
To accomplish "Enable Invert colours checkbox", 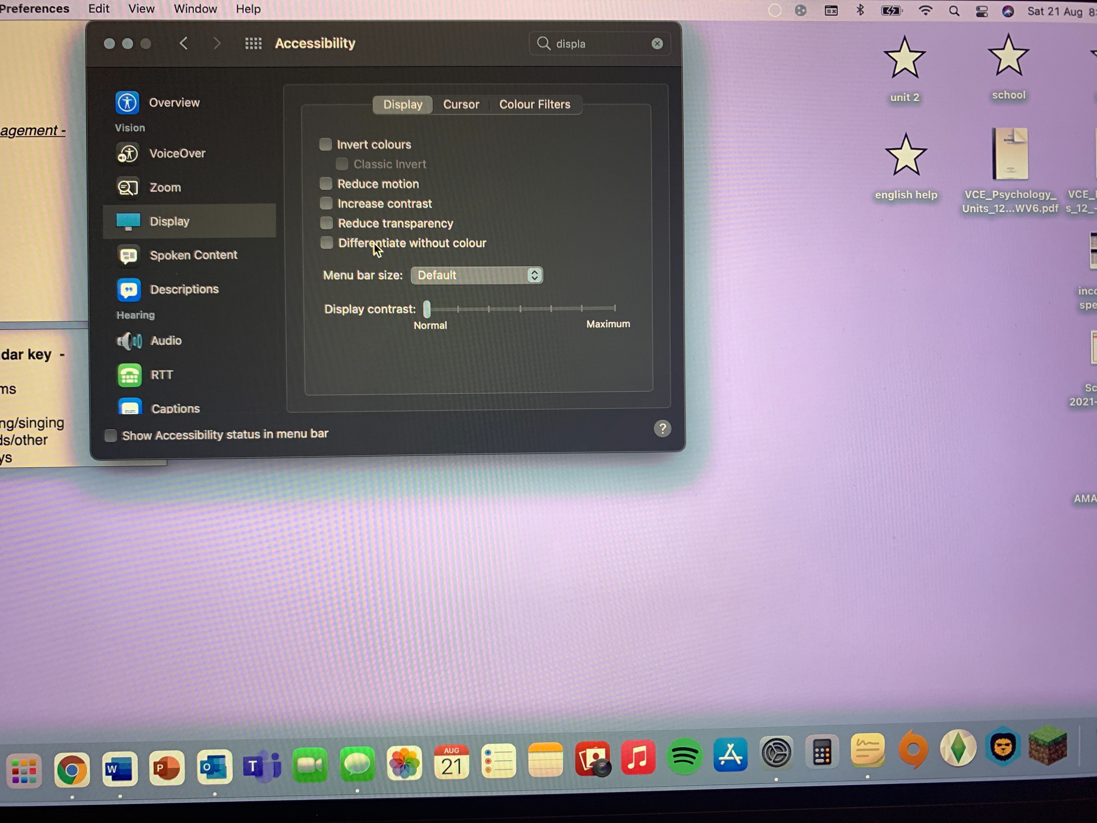I will pos(326,144).
